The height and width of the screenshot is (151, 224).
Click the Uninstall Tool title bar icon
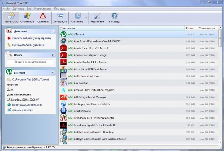coord(3,3)
